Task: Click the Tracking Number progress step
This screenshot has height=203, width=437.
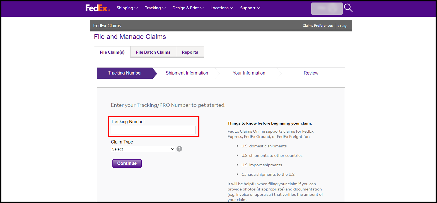Action: pyautogui.click(x=125, y=73)
